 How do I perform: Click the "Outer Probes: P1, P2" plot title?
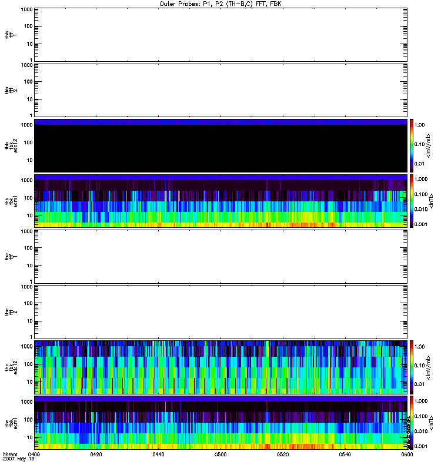pos(220,4)
